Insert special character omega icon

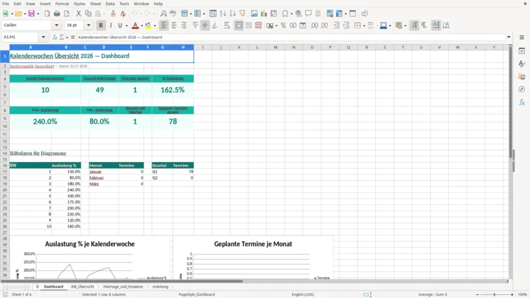[x=285, y=13]
